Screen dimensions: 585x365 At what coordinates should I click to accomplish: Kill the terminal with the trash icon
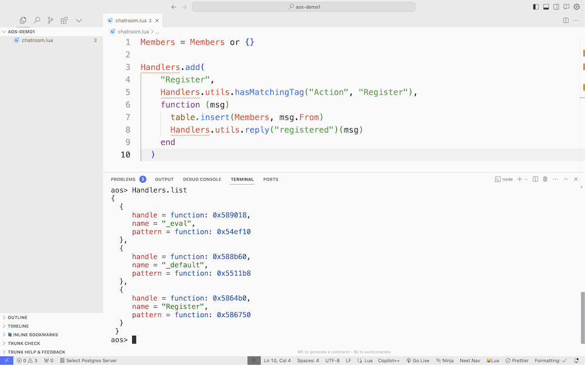pyautogui.click(x=545, y=179)
